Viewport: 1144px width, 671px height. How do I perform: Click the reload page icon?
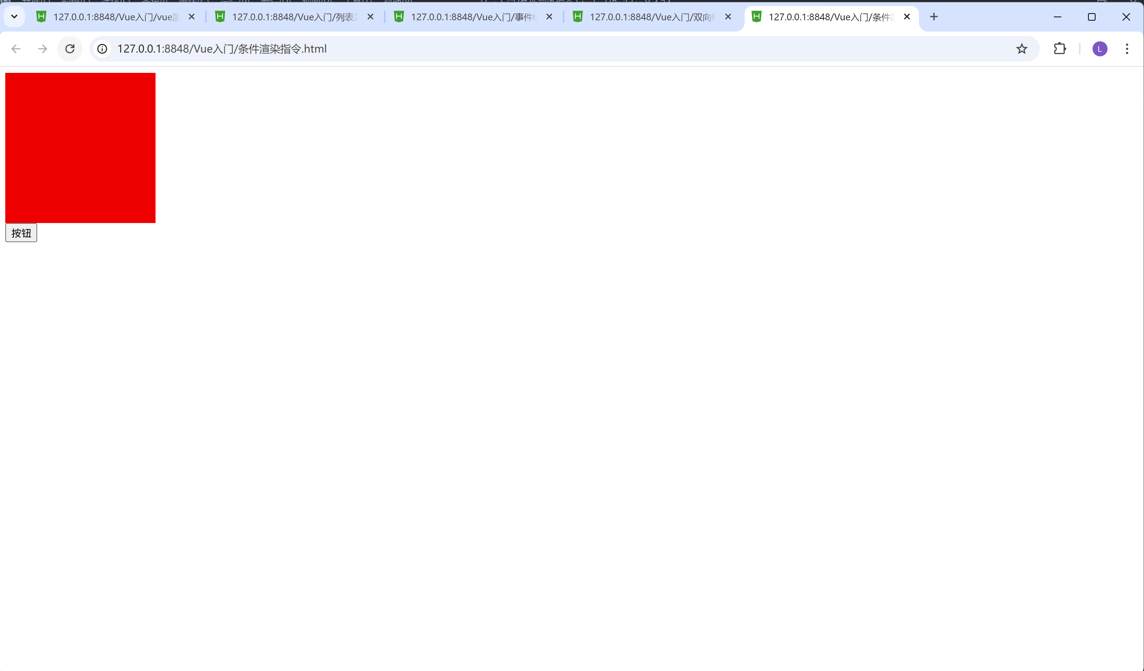click(x=70, y=48)
